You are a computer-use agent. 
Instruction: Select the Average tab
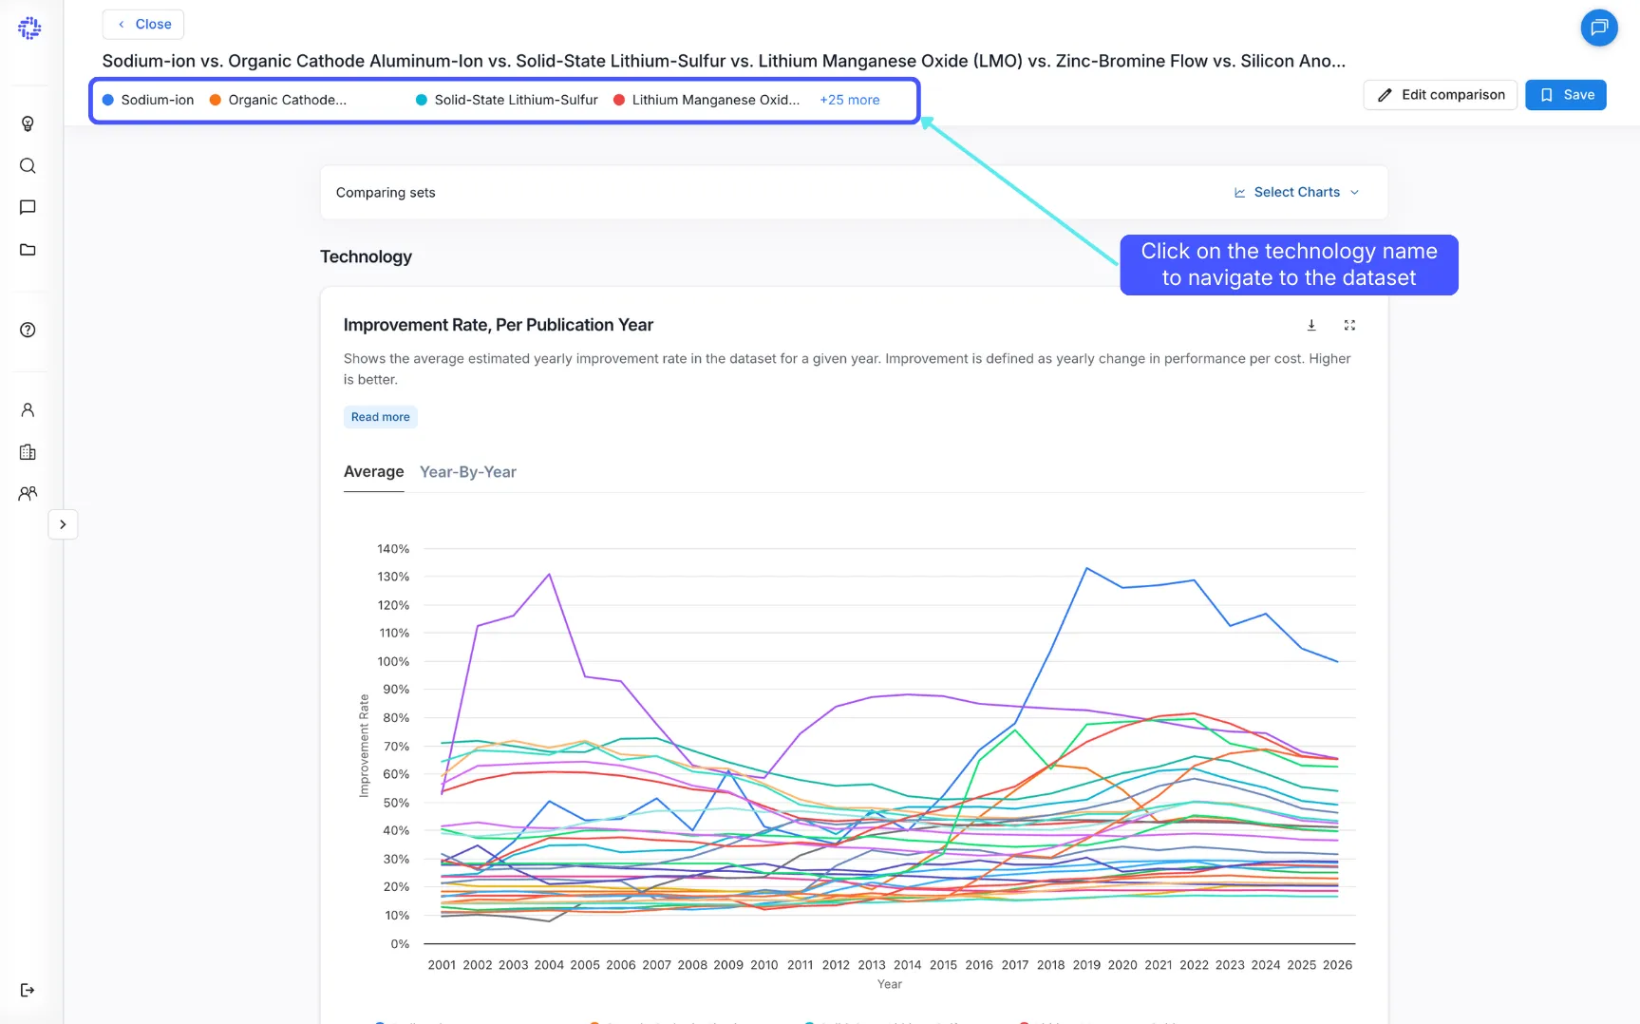(x=373, y=472)
